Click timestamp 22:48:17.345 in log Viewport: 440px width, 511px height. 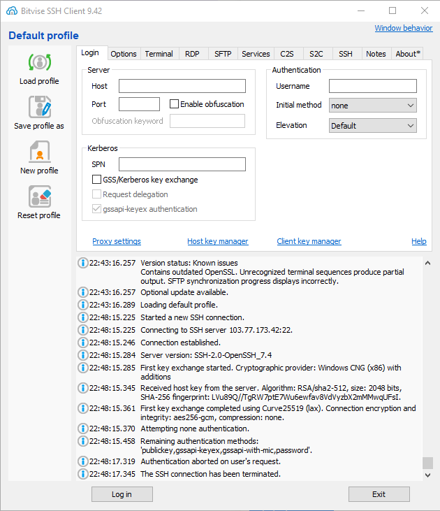[x=112, y=474]
